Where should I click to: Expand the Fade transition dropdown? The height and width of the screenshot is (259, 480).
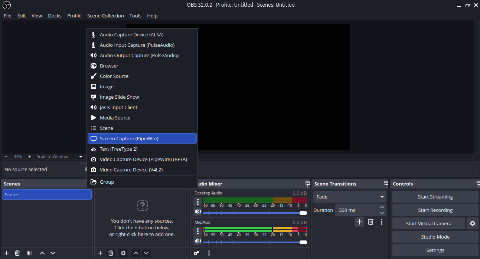tap(382, 197)
